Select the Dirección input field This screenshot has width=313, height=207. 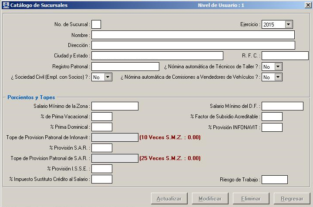point(193,45)
